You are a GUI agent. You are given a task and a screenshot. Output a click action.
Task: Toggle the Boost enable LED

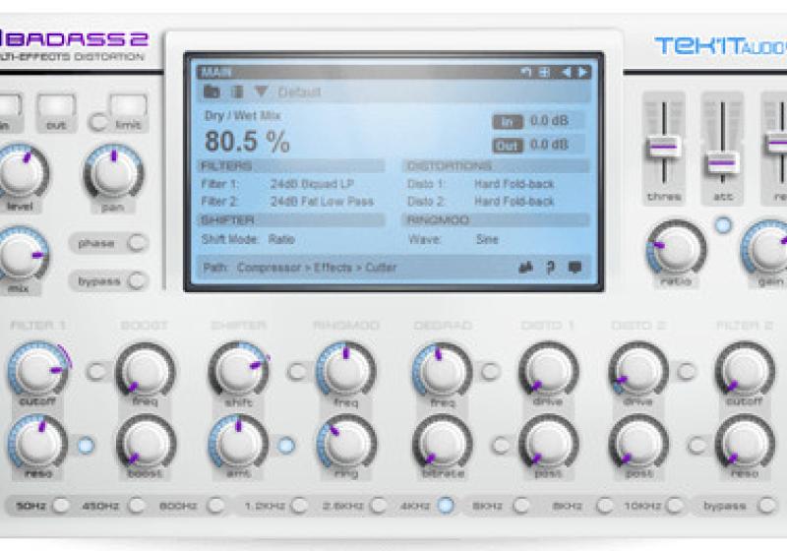(95, 371)
